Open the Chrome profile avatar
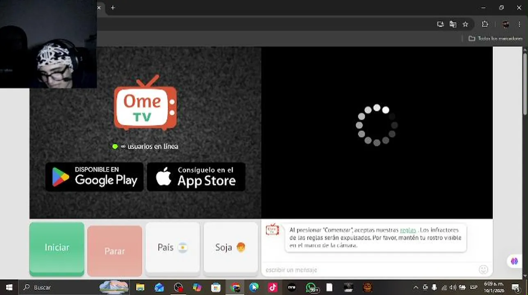This screenshot has height=295, width=528. 506,24
